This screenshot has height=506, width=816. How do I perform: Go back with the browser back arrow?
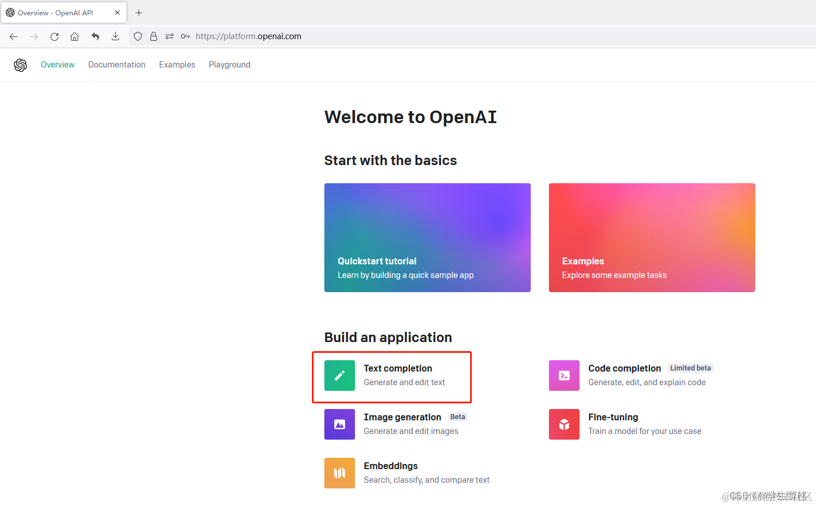14,36
